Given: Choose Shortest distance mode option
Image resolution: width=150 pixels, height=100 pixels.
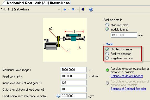Looking at the screenshot, I should pos(107,49).
